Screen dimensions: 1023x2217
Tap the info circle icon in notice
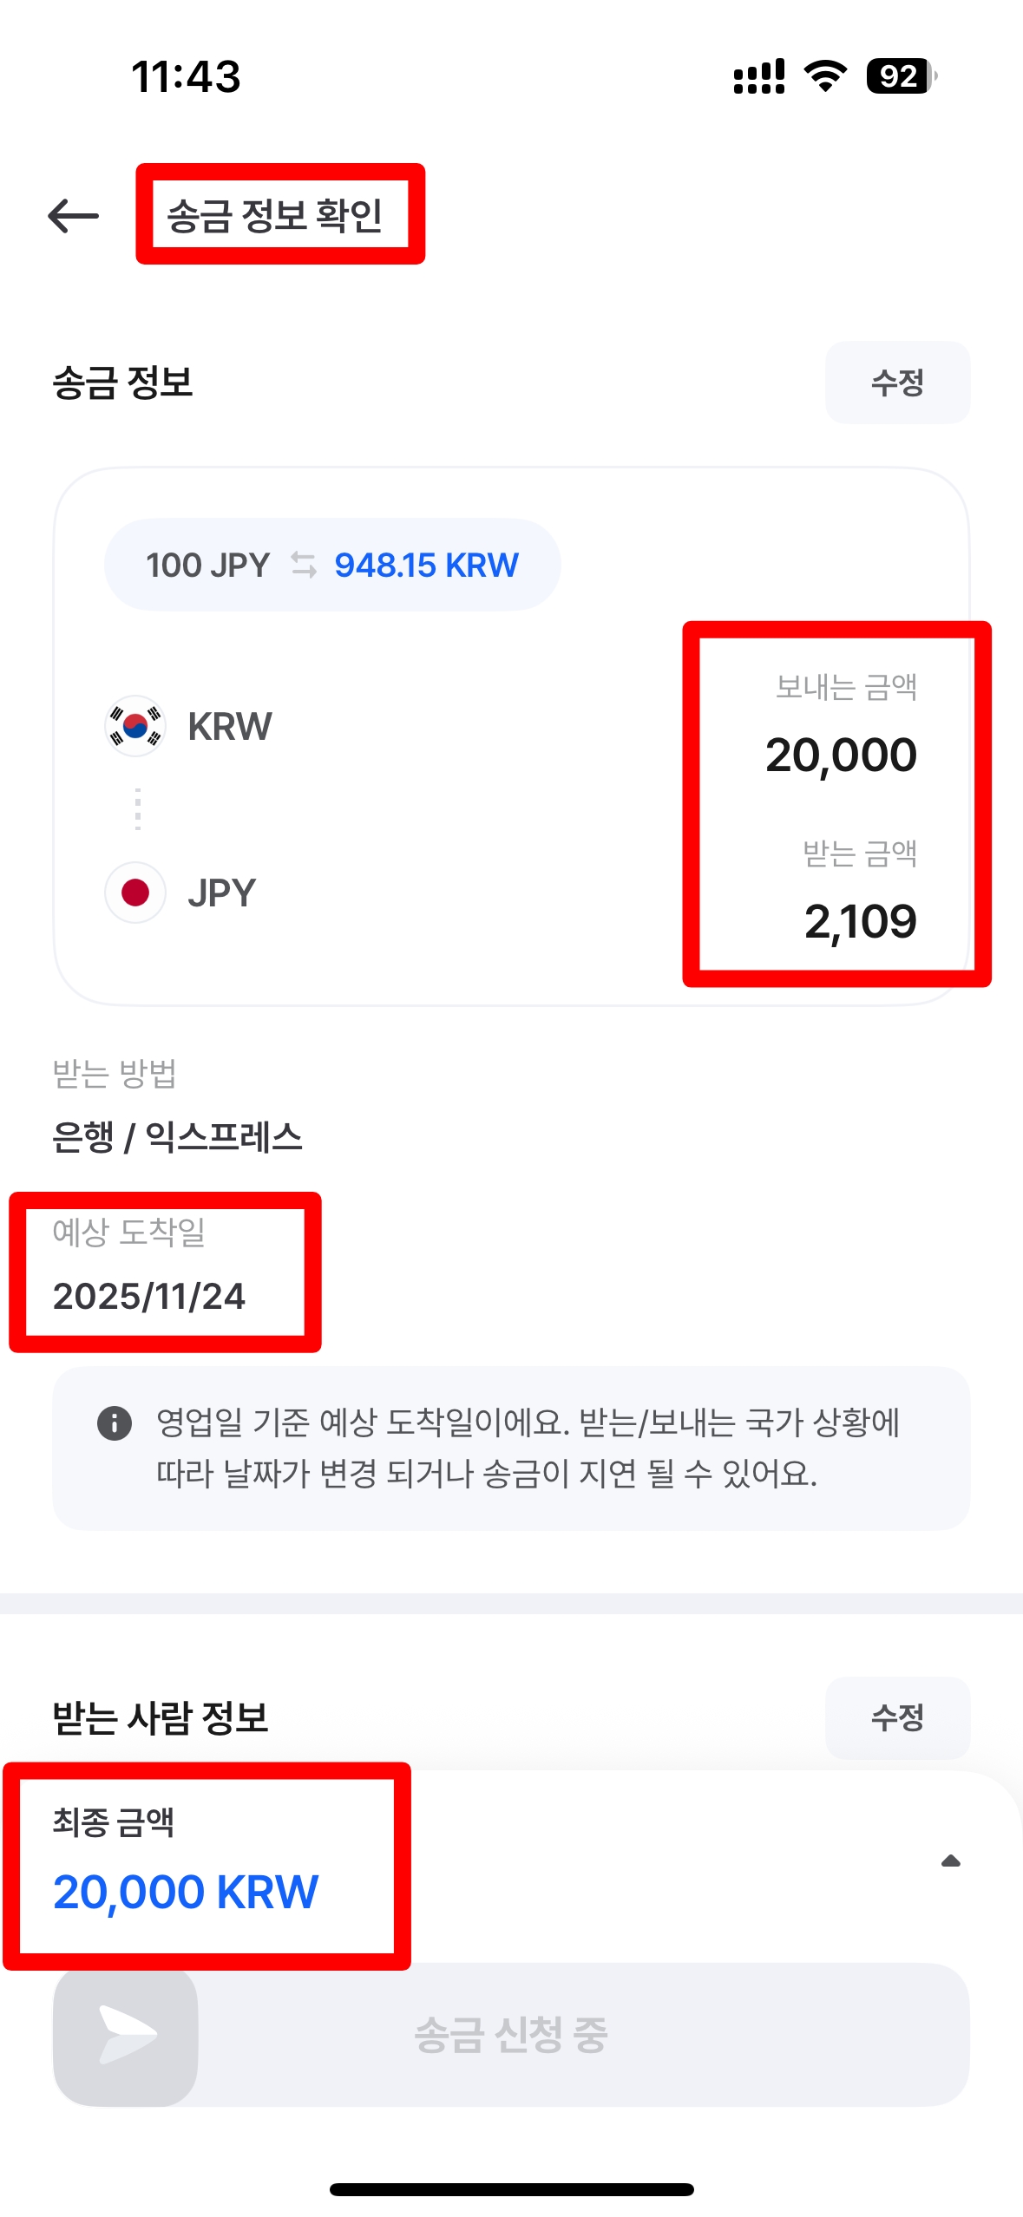point(115,1423)
